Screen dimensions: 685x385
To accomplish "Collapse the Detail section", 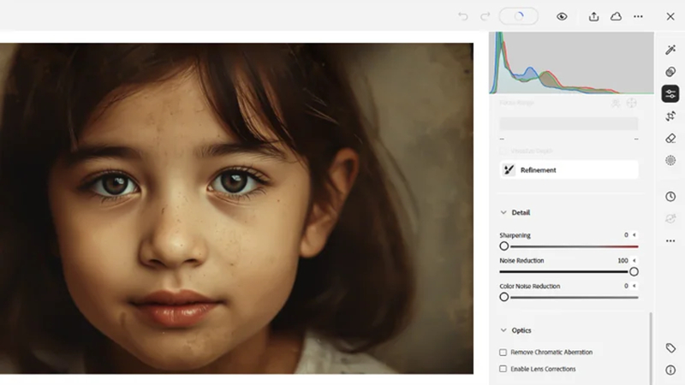I will click(503, 212).
